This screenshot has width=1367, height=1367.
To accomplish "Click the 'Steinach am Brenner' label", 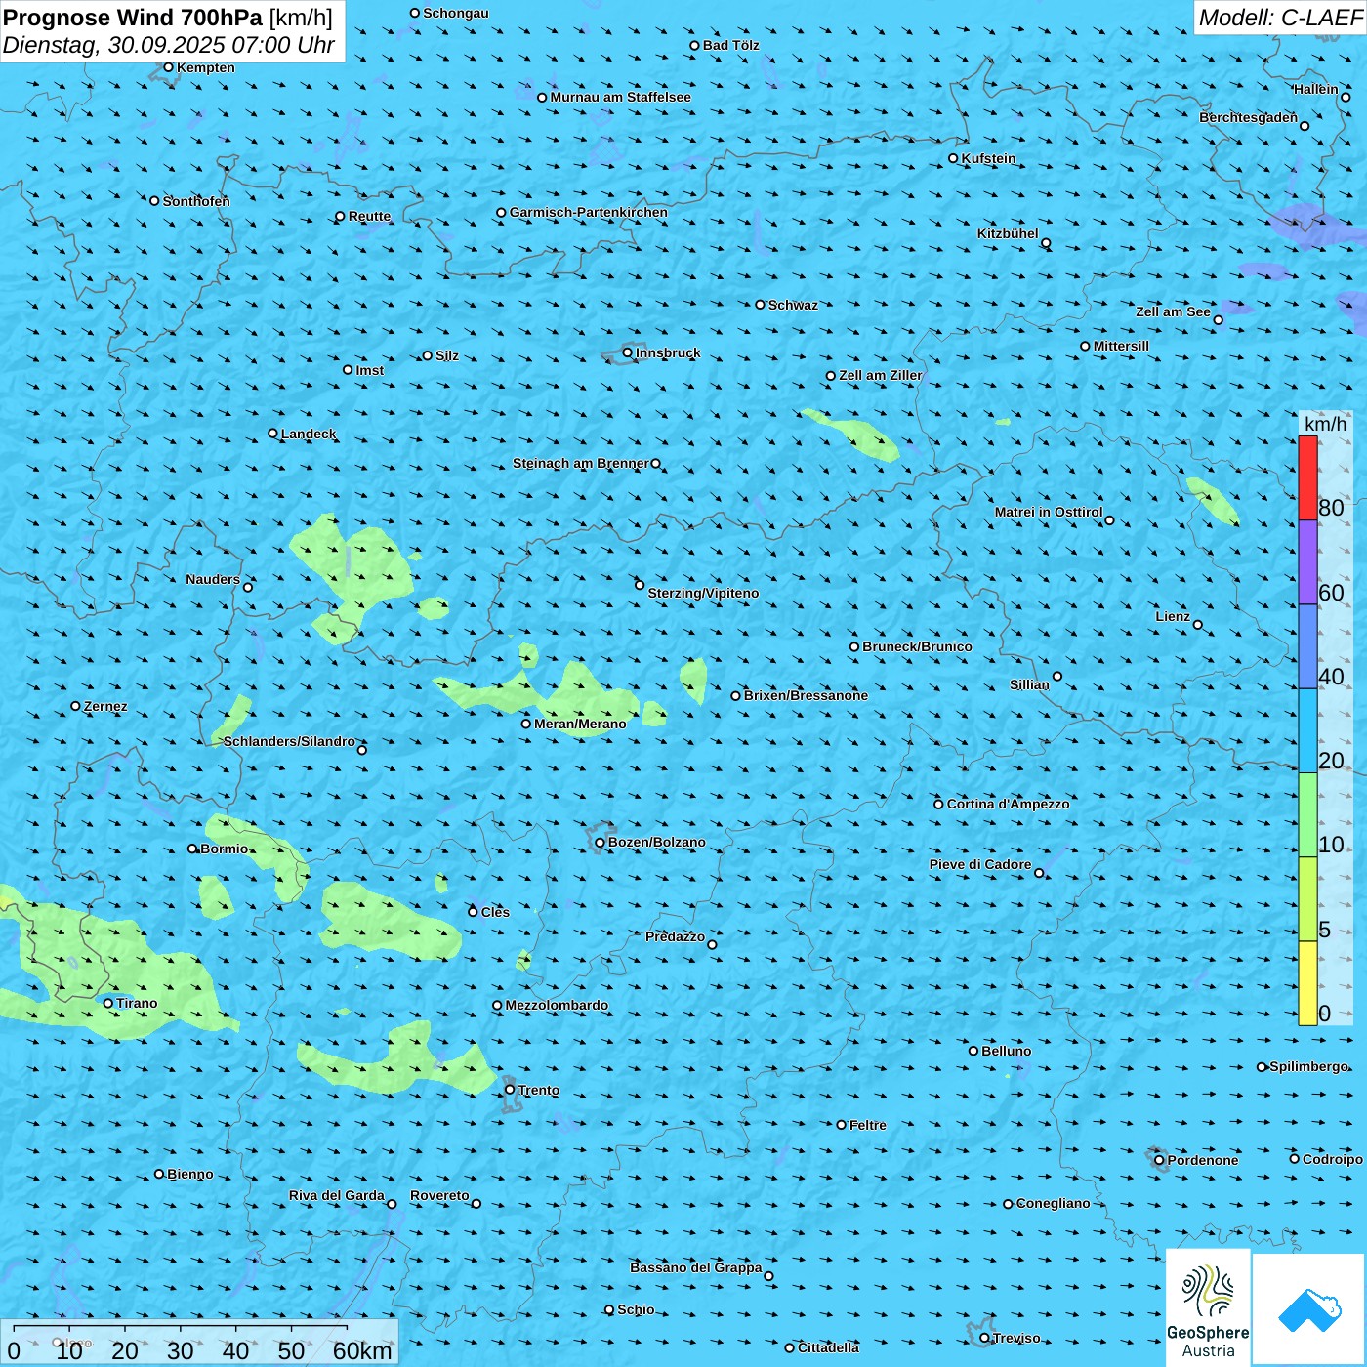I will click(x=581, y=463).
